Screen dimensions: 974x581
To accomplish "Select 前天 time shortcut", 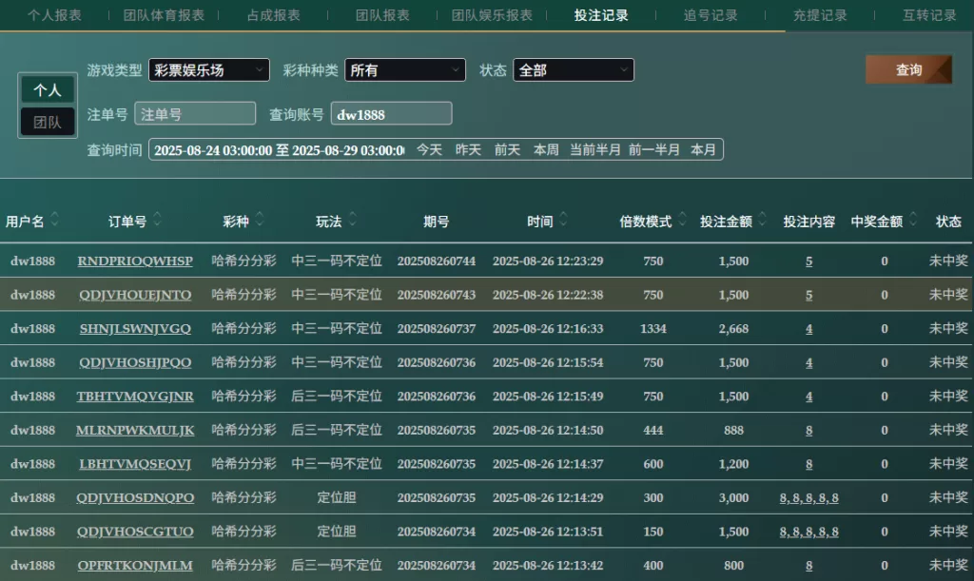I will (508, 149).
